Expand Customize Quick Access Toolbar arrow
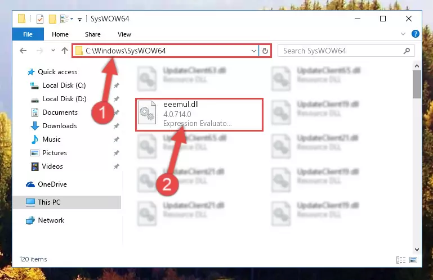This screenshot has height=280, width=433. [79, 19]
